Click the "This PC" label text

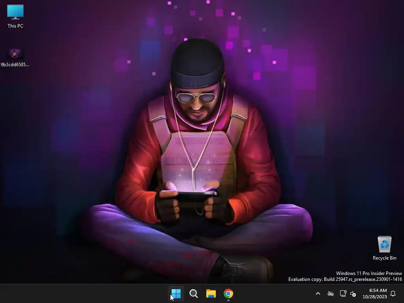tap(15, 26)
